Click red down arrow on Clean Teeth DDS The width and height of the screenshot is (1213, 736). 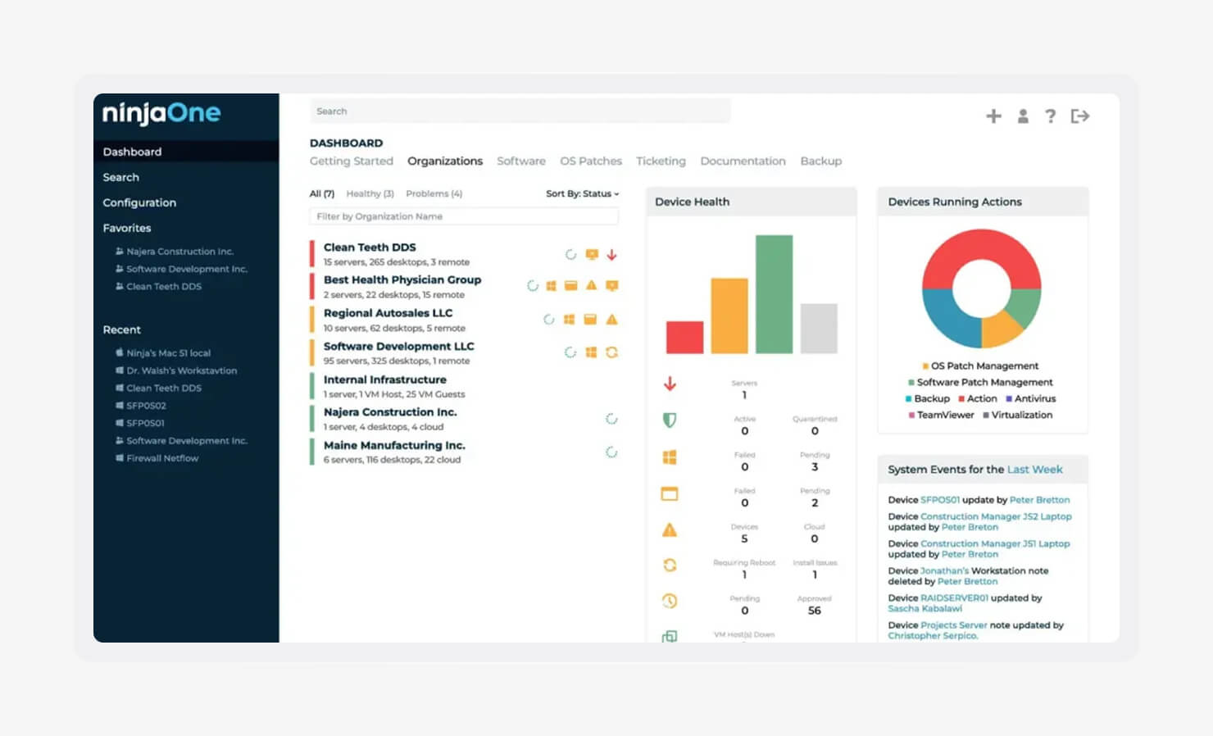click(611, 255)
